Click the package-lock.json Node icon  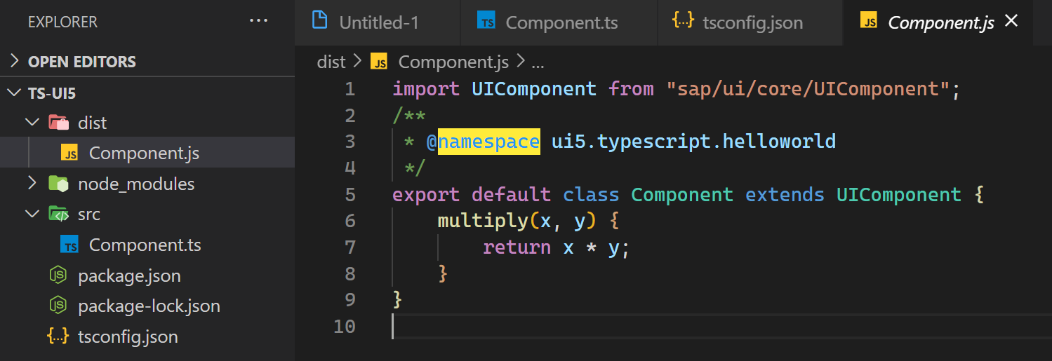pyautogui.click(x=58, y=306)
